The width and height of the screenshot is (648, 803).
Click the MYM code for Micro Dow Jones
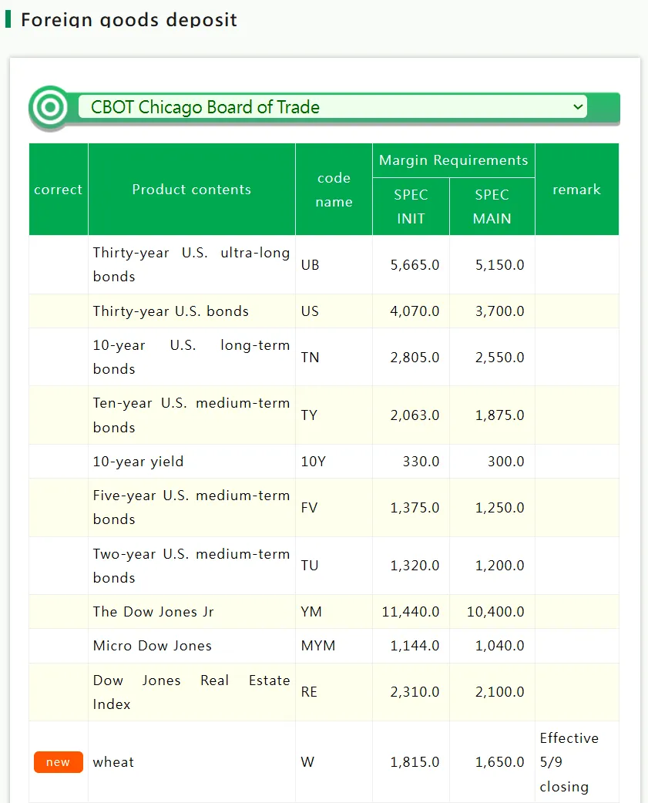pyautogui.click(x=318, y=646)
